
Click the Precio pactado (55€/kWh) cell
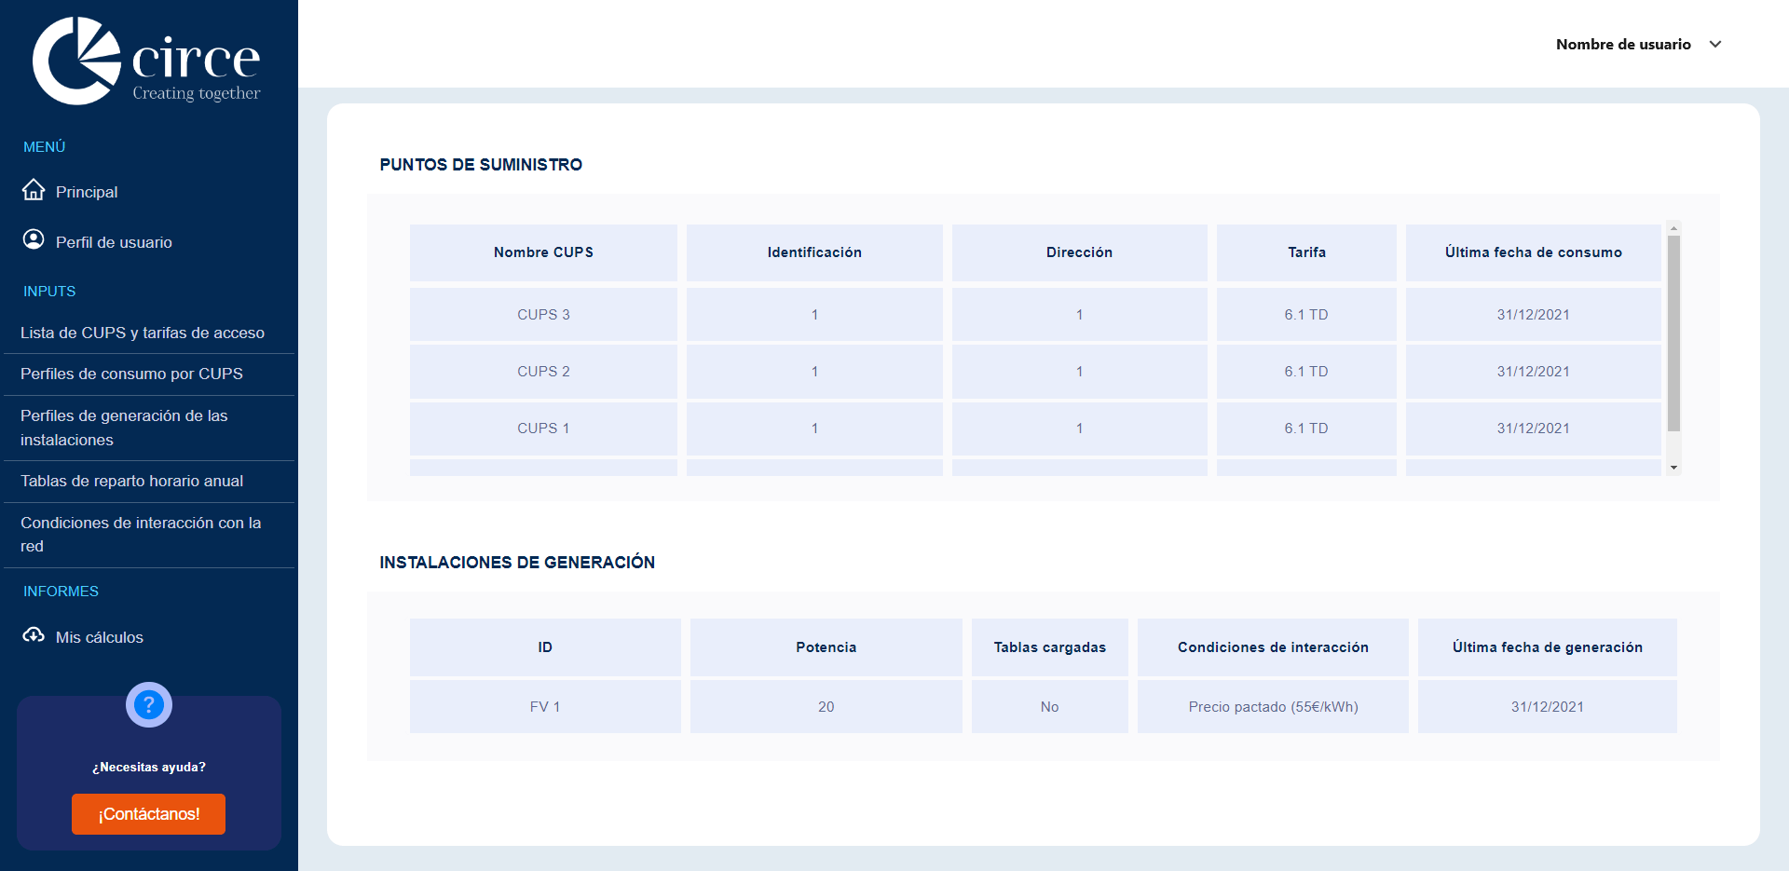pyautogui.click(x=1273, y=707)
